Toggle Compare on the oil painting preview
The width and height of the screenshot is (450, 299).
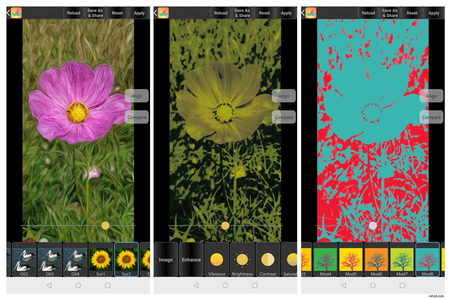136,117
